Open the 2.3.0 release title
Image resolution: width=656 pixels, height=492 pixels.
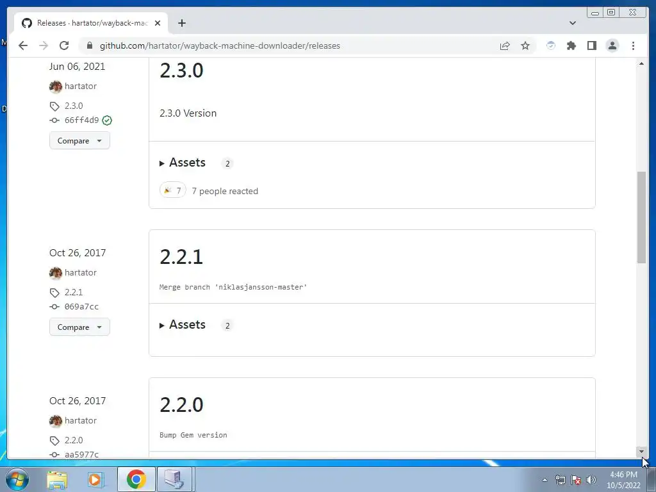point(181,70)
